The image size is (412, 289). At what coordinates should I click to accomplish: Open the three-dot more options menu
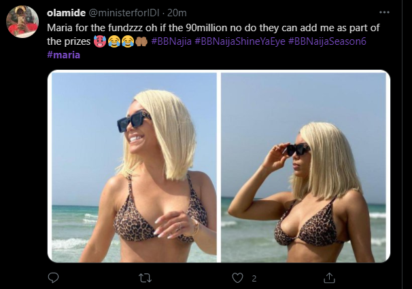pyautogui.click(x=384, y=12)
